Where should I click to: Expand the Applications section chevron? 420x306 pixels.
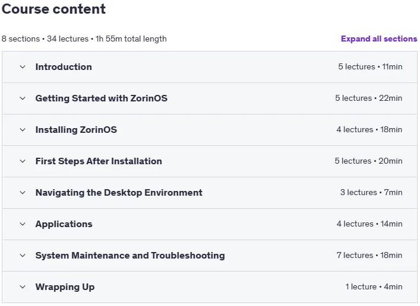point(23,224)
